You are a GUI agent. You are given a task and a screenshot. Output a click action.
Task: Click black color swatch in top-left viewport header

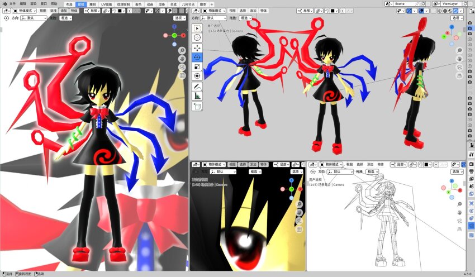point(121,11)
